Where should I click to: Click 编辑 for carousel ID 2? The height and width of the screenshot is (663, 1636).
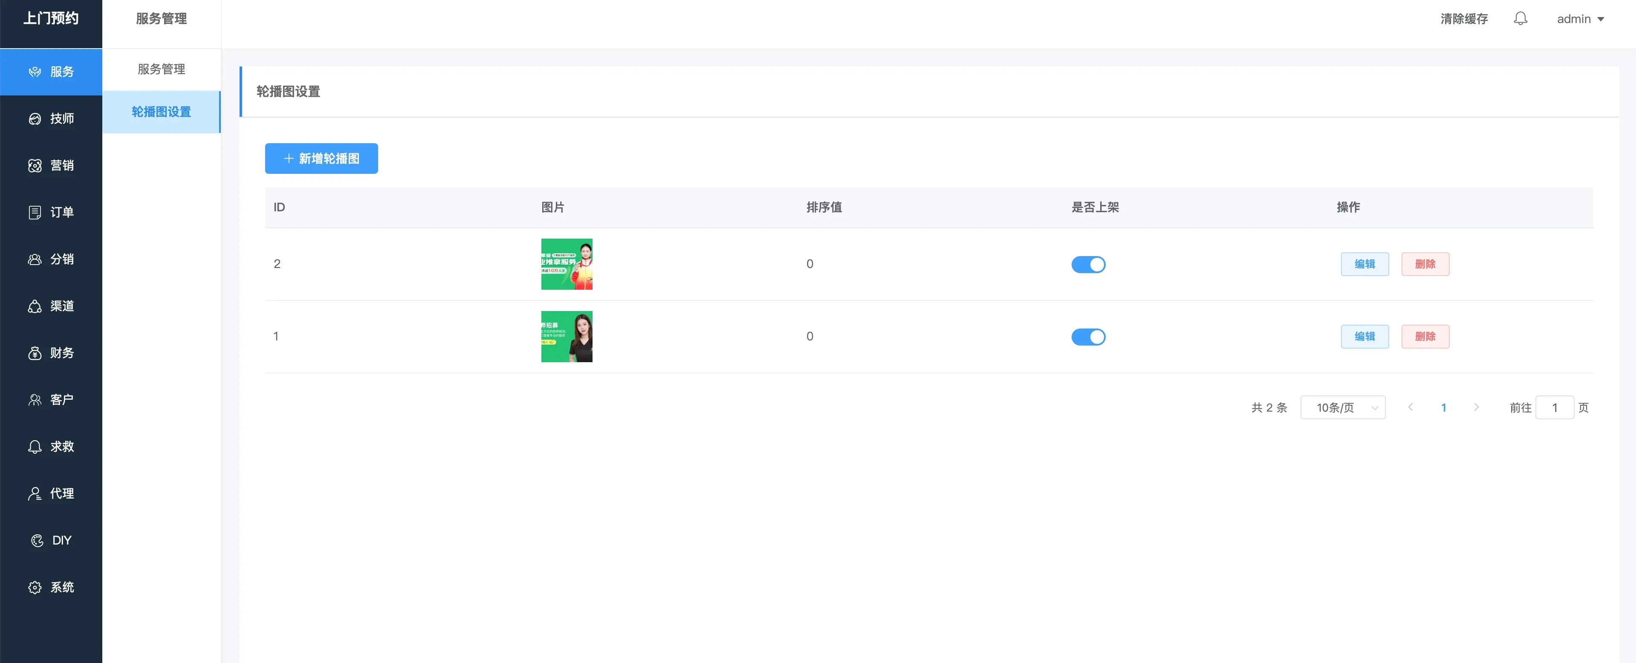pos(1365,264)
